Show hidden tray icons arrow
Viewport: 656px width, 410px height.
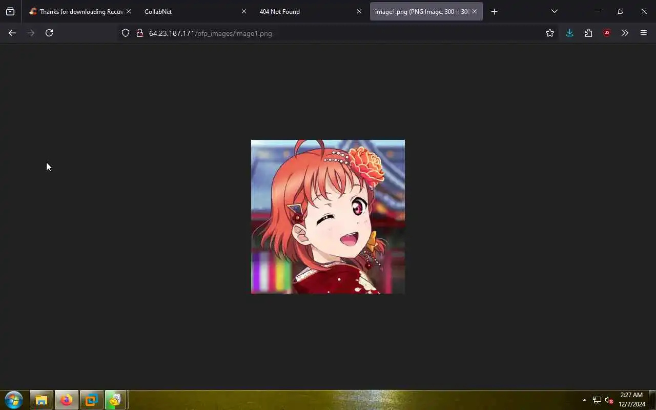[x=584, y=400]
